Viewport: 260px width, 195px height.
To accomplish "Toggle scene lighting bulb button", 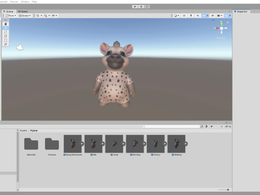I will point(191,16).
